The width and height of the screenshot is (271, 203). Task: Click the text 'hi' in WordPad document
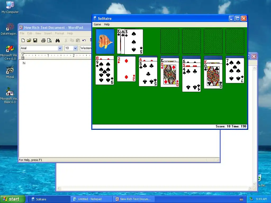coord(24,63)
